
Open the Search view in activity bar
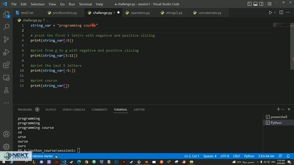pos(6,27)
